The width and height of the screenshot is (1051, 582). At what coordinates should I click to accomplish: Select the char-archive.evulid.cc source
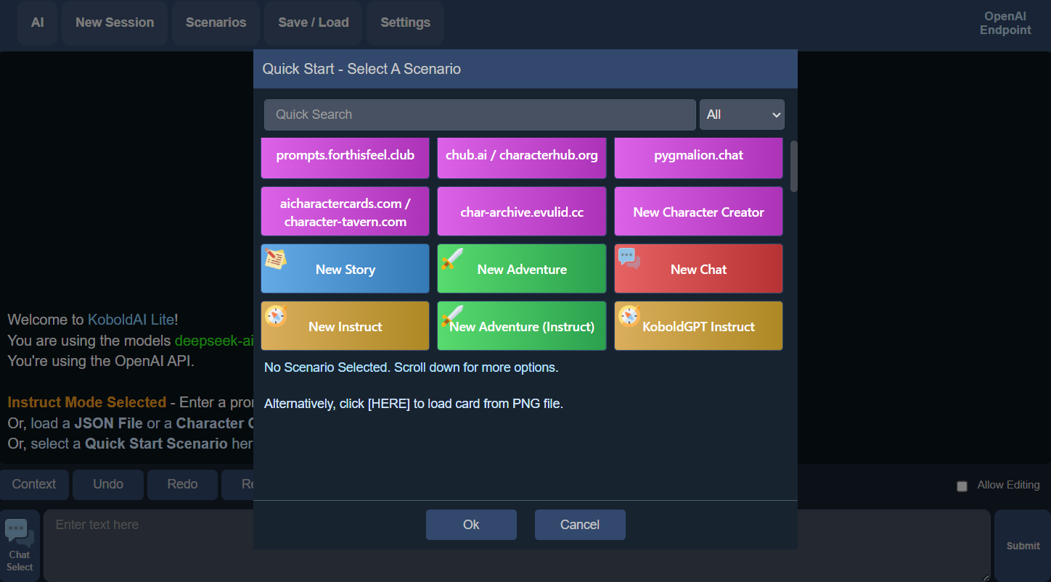(522, 212)
